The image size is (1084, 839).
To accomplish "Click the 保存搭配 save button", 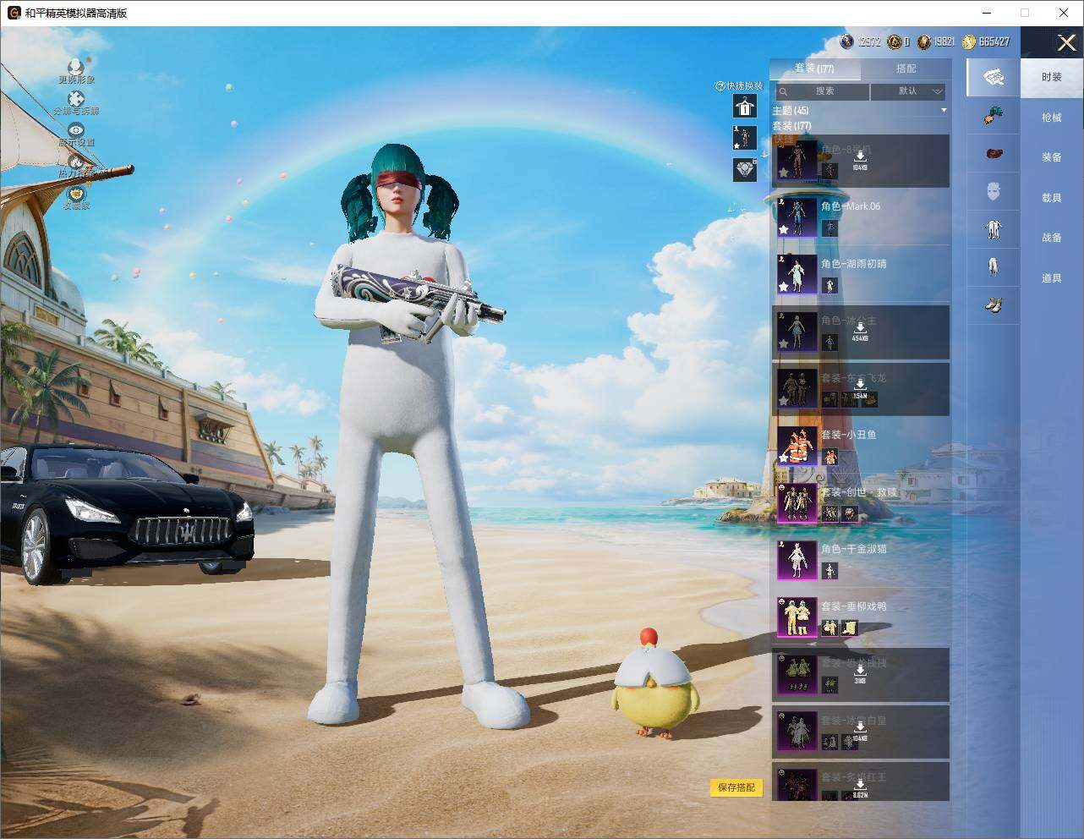I will (x=736, y=787).
